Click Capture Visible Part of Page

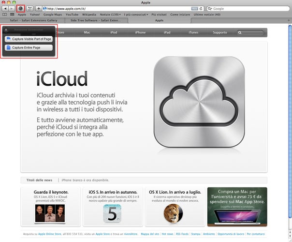[29, 39]
